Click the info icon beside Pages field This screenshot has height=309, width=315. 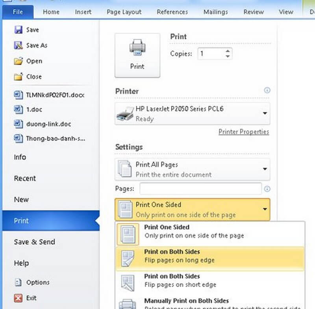click(267, 189)
